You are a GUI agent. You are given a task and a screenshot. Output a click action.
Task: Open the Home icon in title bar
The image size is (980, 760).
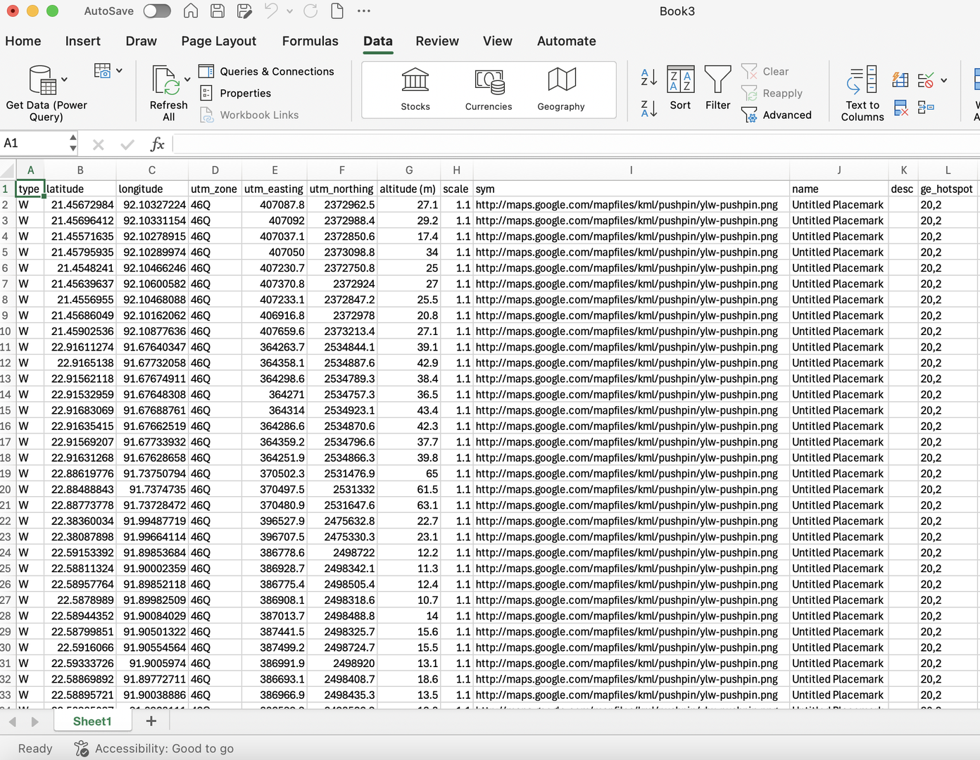[x=190, y=11]
